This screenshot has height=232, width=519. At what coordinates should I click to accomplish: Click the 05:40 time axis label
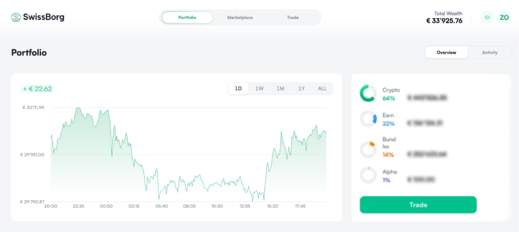[x=162, y=206]
